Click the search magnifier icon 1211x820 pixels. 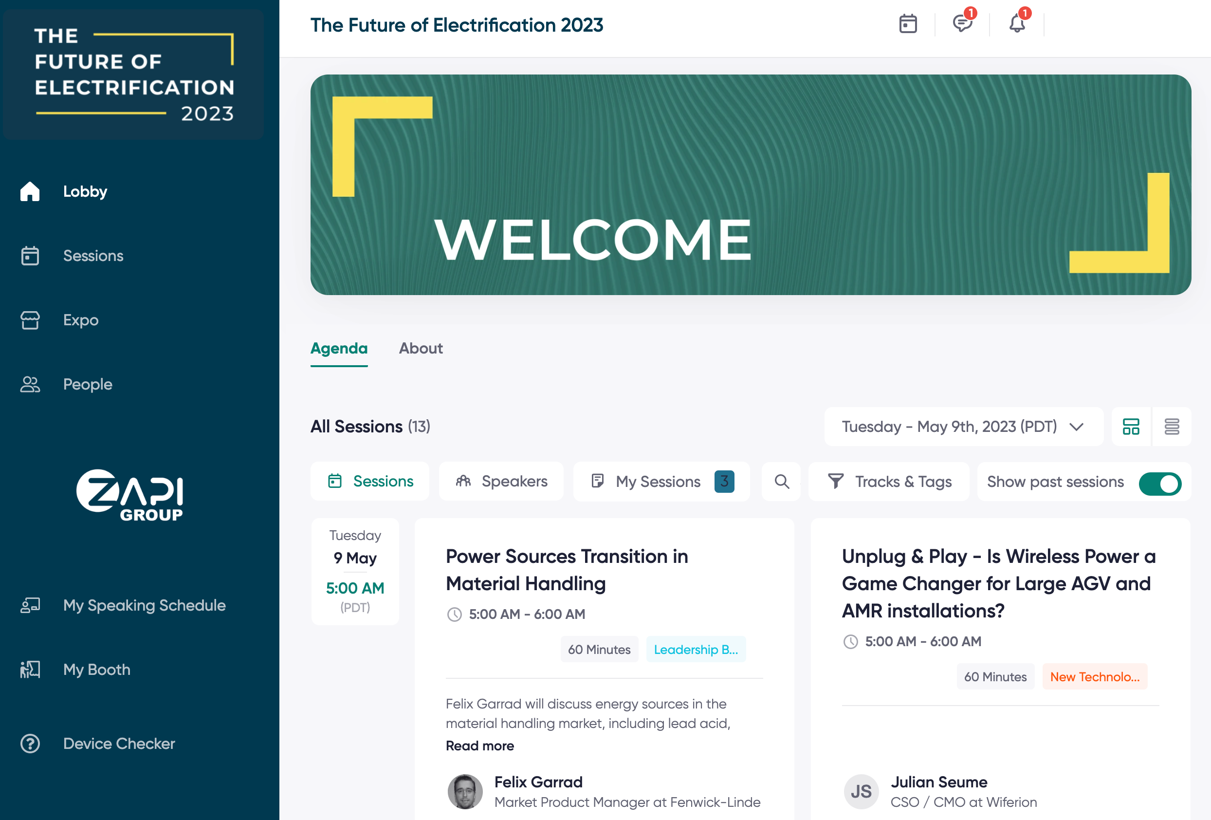(781, 481)
